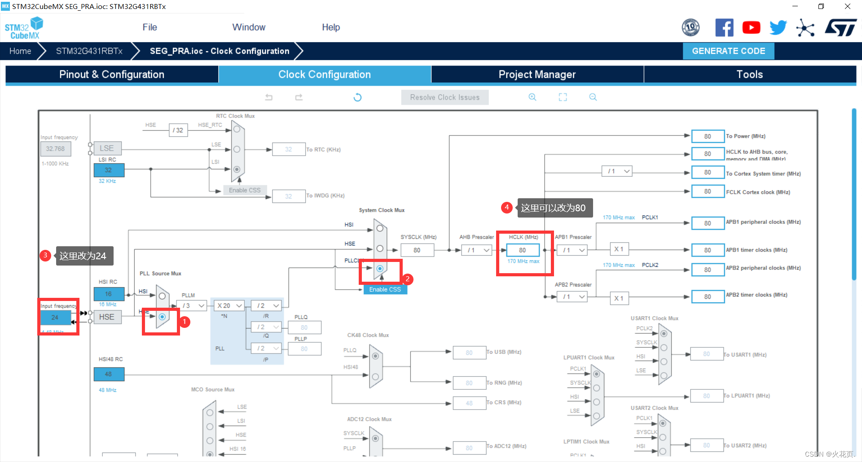Click the ST community network icon
862x462 pixels.
(805, 28)
